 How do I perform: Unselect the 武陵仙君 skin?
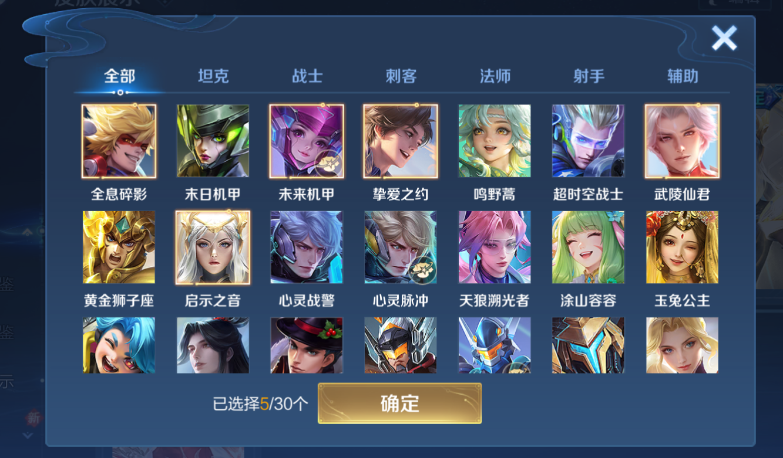tap(682, 141)
